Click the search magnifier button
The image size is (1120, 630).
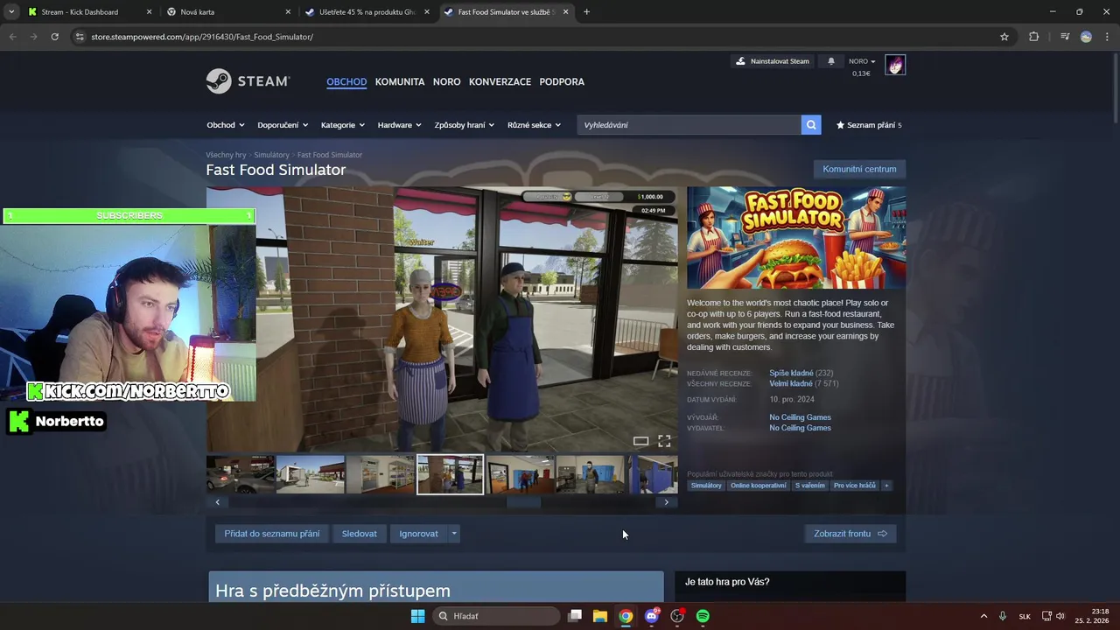coord(811,125)
